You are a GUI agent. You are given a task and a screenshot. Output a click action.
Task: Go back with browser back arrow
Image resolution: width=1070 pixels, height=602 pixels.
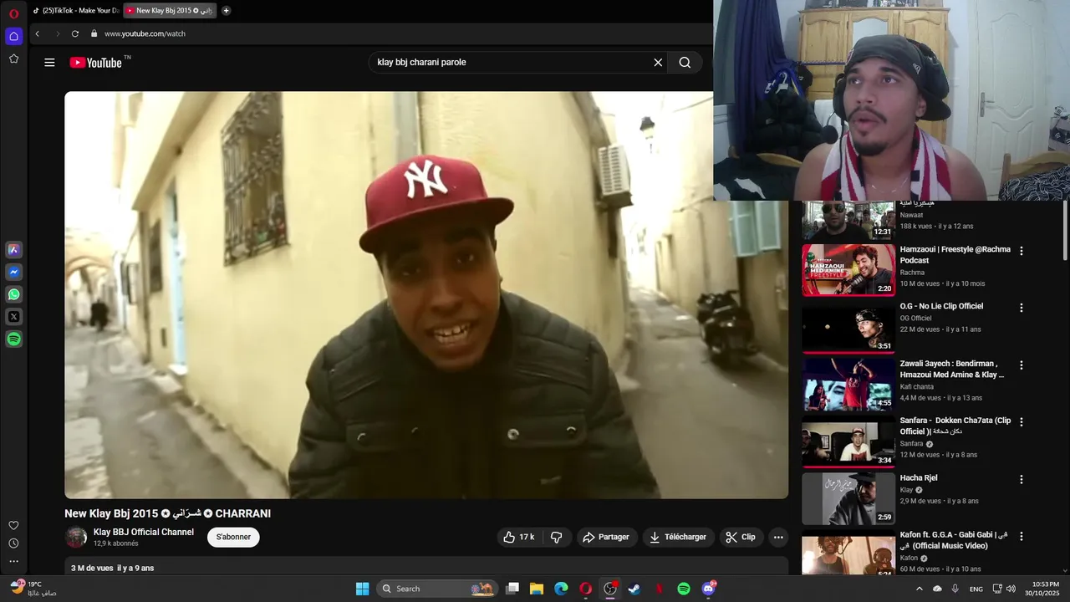(37, 33)
